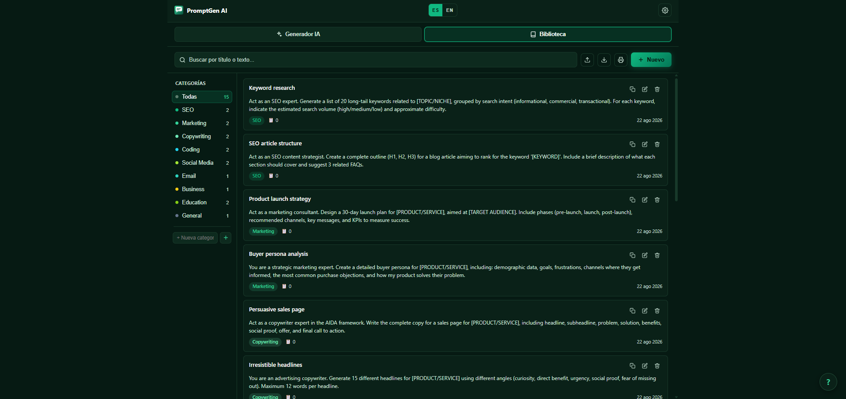Click the print icon button
This screenshot has width=846, height=399.
click(621, 60)
